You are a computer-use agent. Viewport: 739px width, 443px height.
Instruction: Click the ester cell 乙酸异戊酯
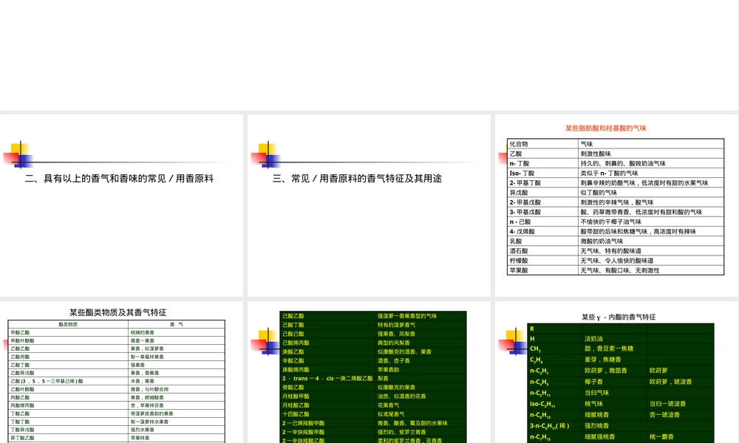pos(68,373)
